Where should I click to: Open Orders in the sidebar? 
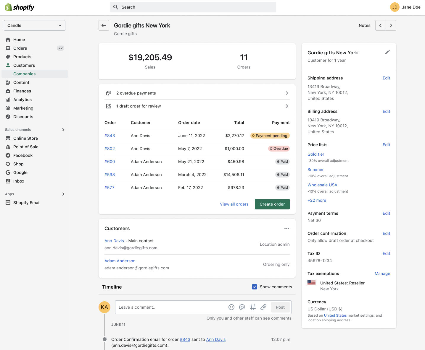click(20, 48)
